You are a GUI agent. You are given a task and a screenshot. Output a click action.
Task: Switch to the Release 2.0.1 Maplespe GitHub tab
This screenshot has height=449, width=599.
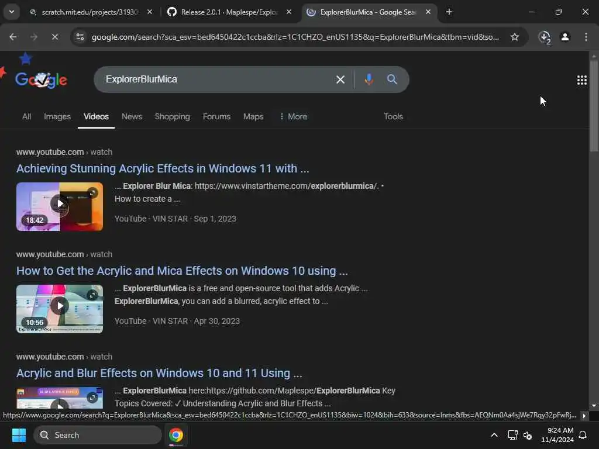tap(229, 12)
